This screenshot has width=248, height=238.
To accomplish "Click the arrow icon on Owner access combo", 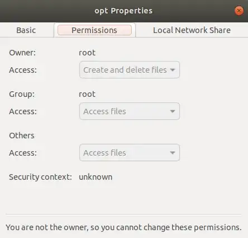I will (173, 70).
